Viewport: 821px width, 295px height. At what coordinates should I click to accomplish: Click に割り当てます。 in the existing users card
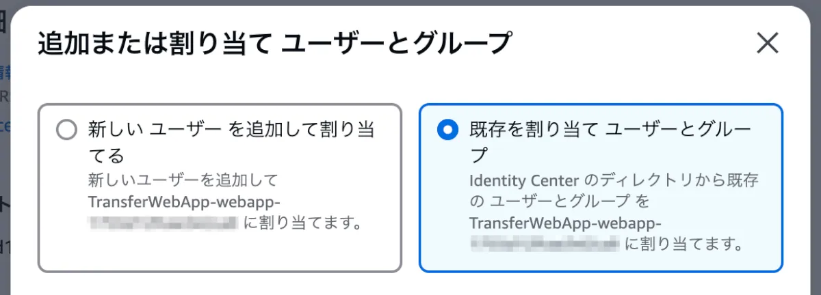coord(685,243)
